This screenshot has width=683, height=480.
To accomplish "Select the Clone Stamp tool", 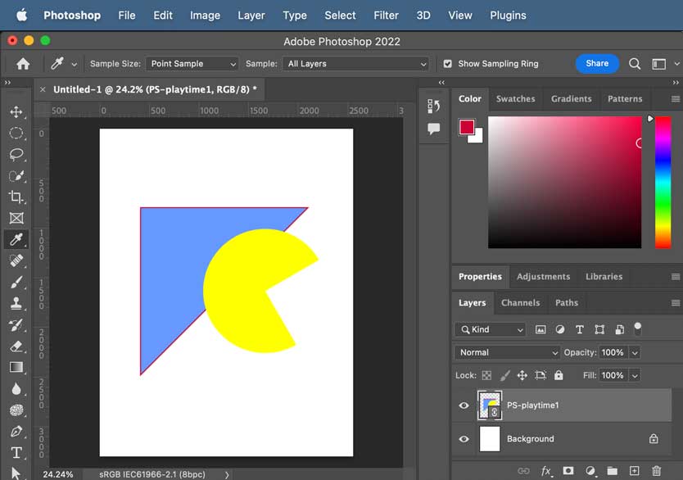I will coord(16,303).
